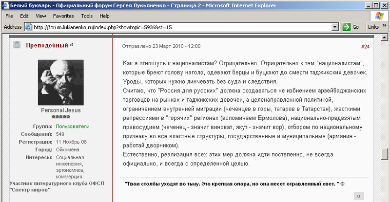The width and height of the screenshot is (390, 202).
Task: Click the post date 'Отправлено 23 Март 2010 - 12:00'
Action: pyautogui.click(x=161, y=46)
